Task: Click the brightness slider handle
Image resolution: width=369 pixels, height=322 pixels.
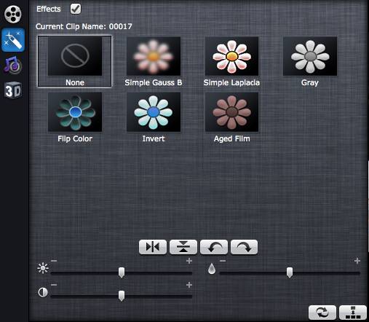Action: 122,272
